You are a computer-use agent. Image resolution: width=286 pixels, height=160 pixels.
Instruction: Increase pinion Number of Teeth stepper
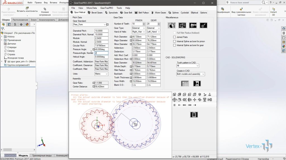[x=144, y=23]
